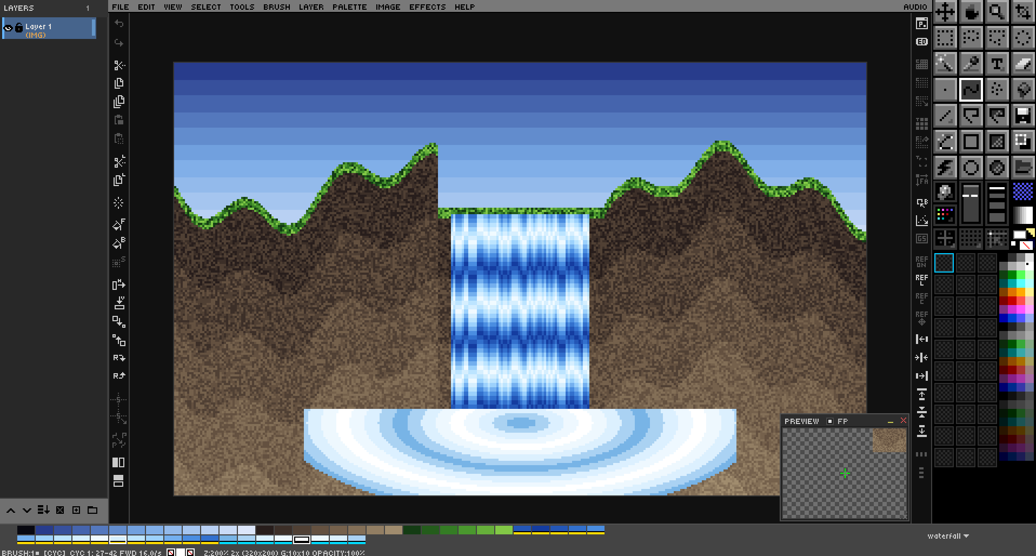Click the AUDIO button
The width and height of the screenshot is (1036, 556).
915,6
